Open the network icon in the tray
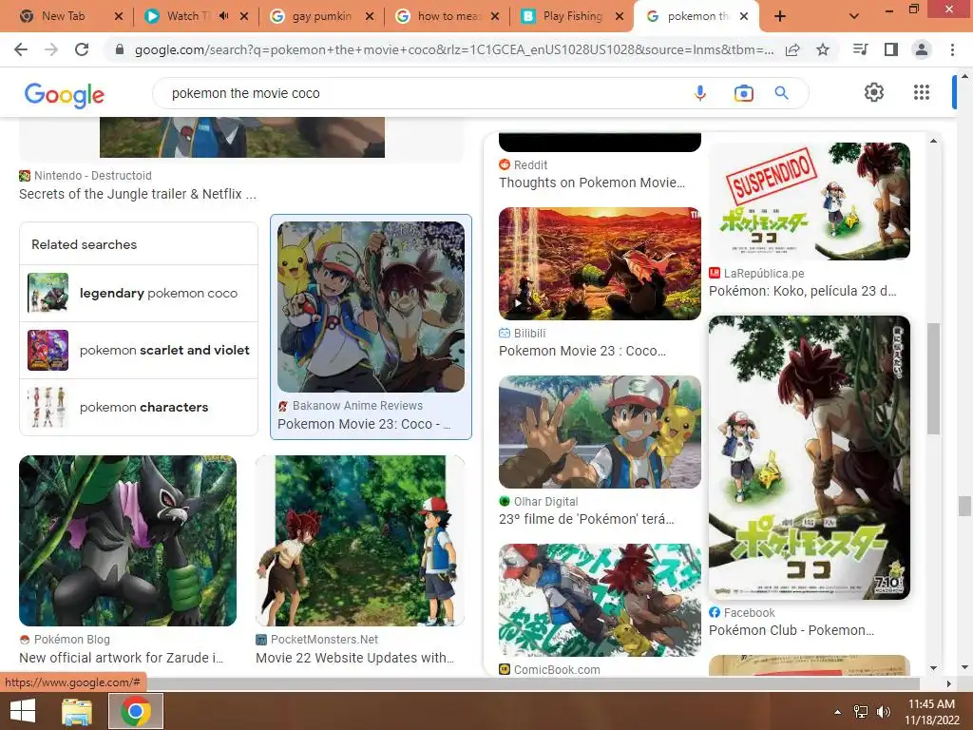Screen dimensions: 973x730 coord(861,712)
